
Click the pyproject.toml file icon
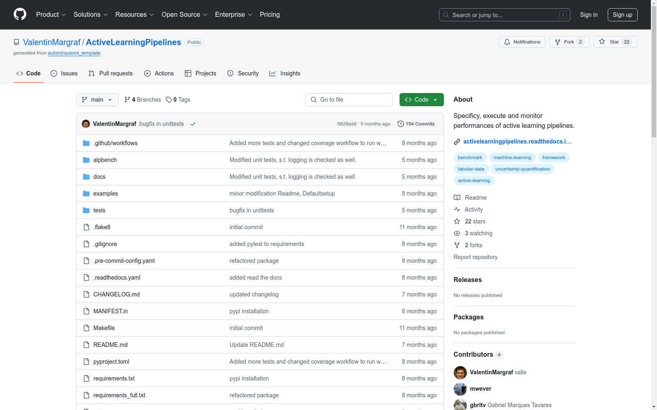tap(86, 362)
